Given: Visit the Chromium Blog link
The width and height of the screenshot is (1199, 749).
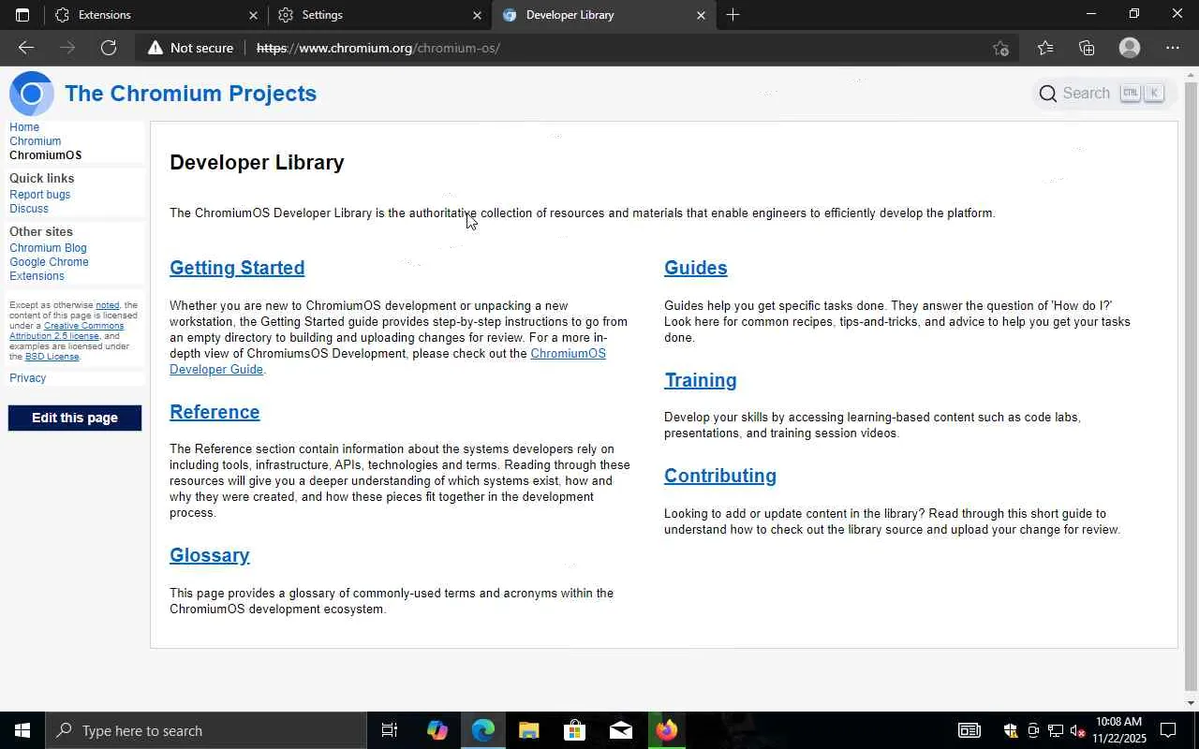Looking at the screenshot, I should point(48,248).
